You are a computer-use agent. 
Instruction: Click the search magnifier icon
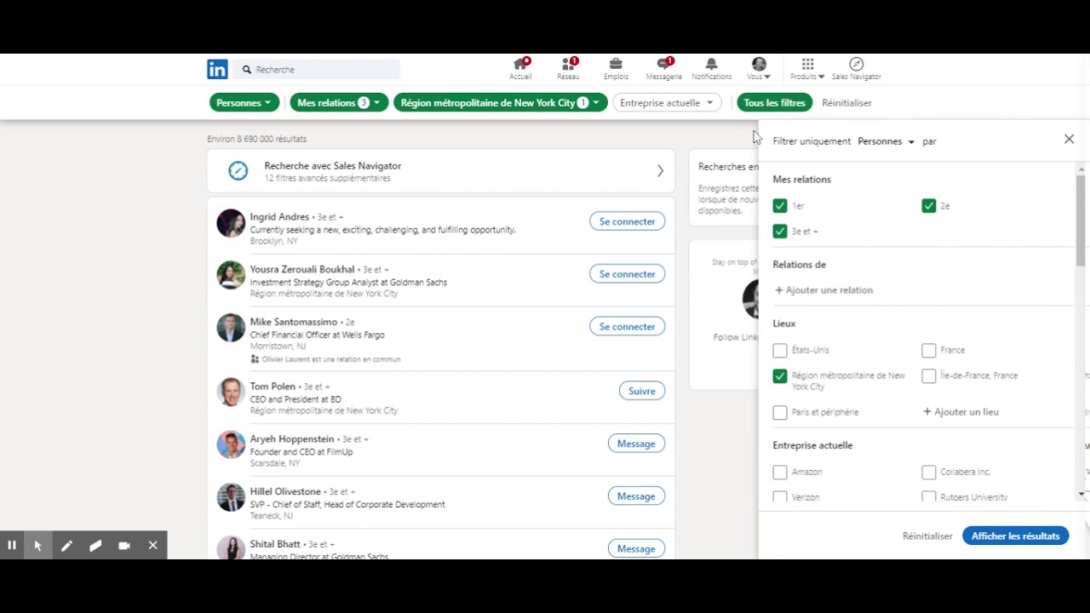[247, 70]
